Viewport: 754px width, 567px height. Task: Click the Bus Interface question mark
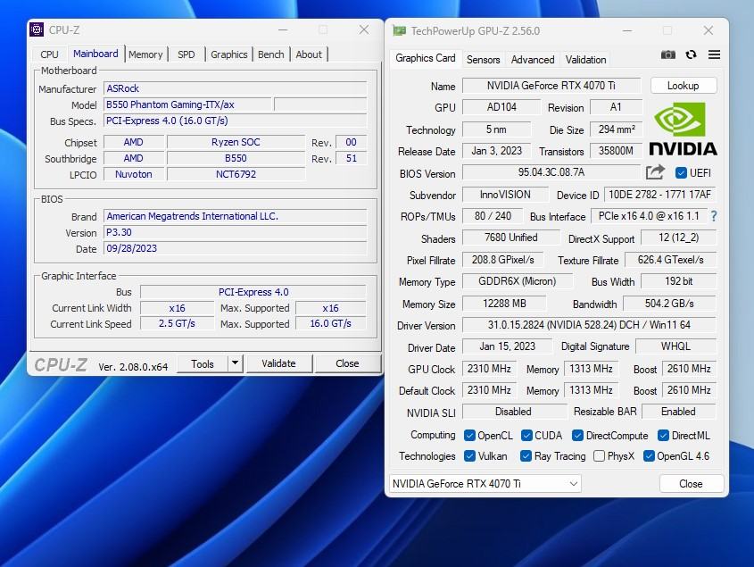pos(714,216)
